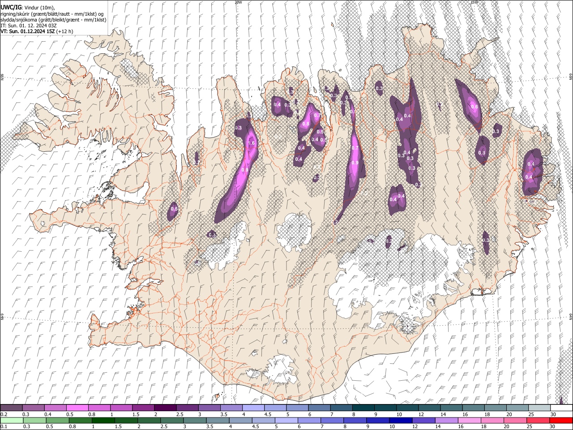Click the 0.1 tick label in the rain legend
The image size is (573, 430).
4,426
